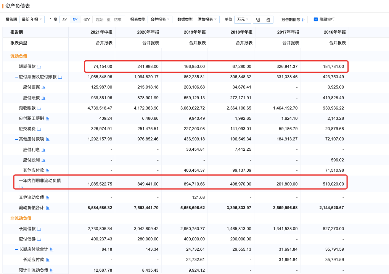Open the 单位 万元 dropdown
The image size is (389, 274).
242,19
